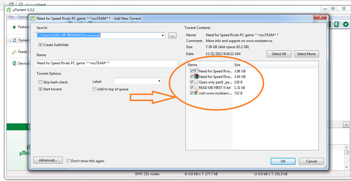The image size is (351, 181).
Task: Uncheck Start torrent option
Action: click(x=40, y=89)
